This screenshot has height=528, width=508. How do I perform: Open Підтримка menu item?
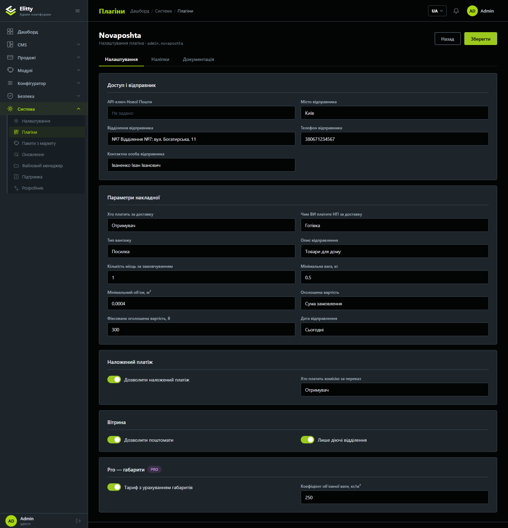pos(47,177)
